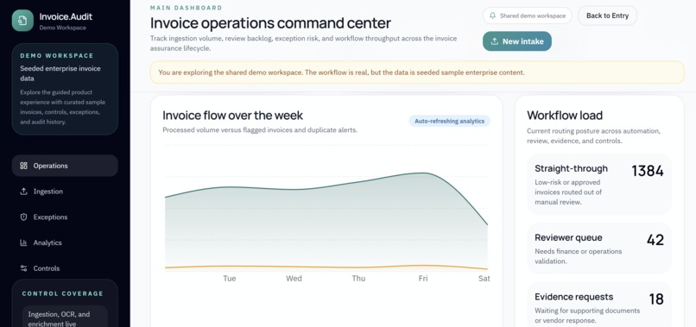696x327 pixels.
Task: Click the Tue label on chart axis
Action: click(x=230, y=279)
